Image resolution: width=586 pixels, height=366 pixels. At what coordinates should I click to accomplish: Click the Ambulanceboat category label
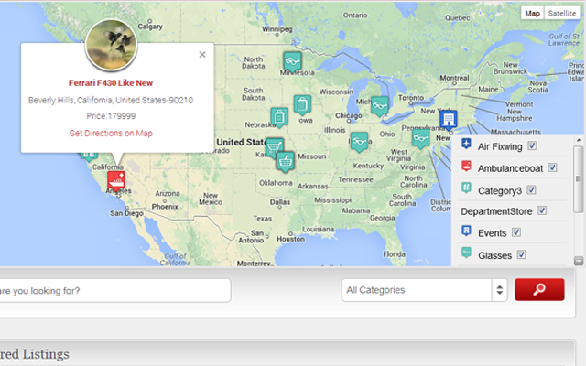510,168
